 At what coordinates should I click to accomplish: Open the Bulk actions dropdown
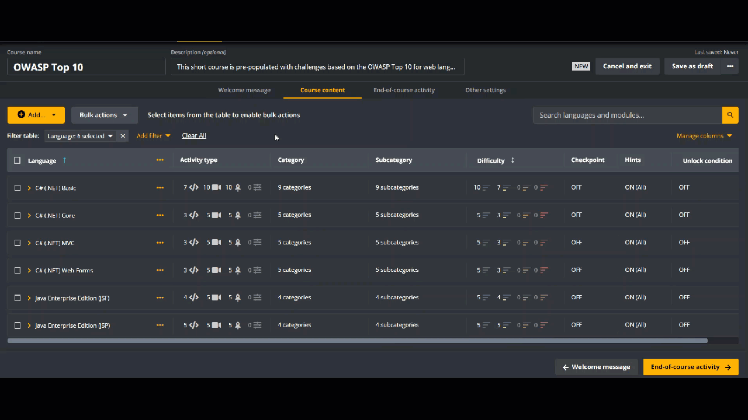tap(104, 115)
